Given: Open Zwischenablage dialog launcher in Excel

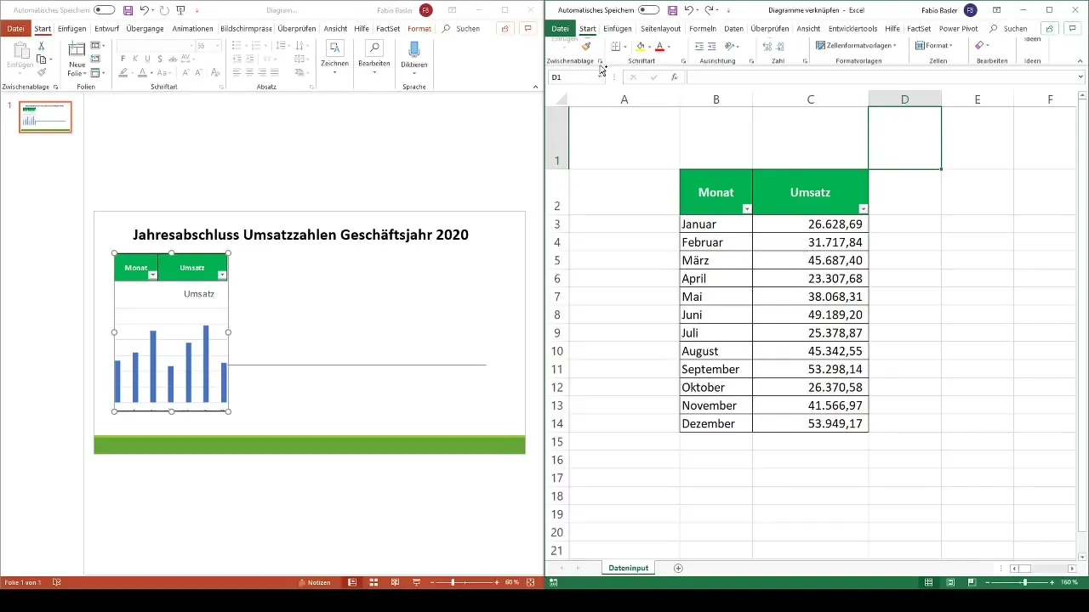Looking at the screenshot, I should pos(599,61).
